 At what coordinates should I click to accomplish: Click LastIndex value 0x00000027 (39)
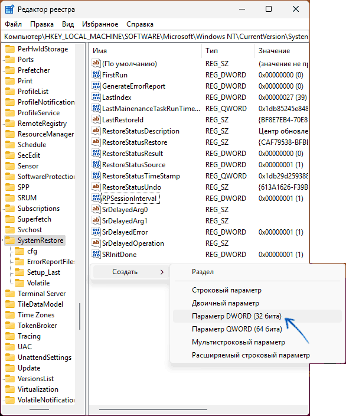[283, 97]
